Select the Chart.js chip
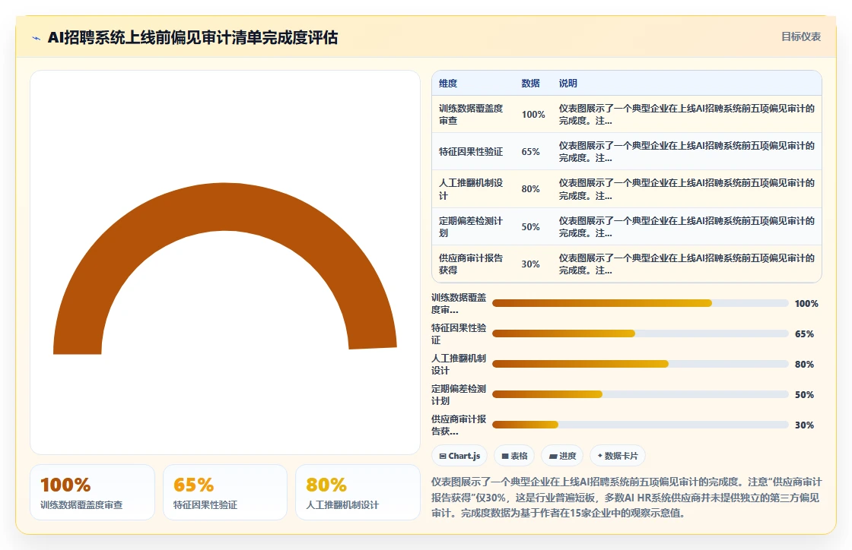852x550 pixels. click(459, 456)
